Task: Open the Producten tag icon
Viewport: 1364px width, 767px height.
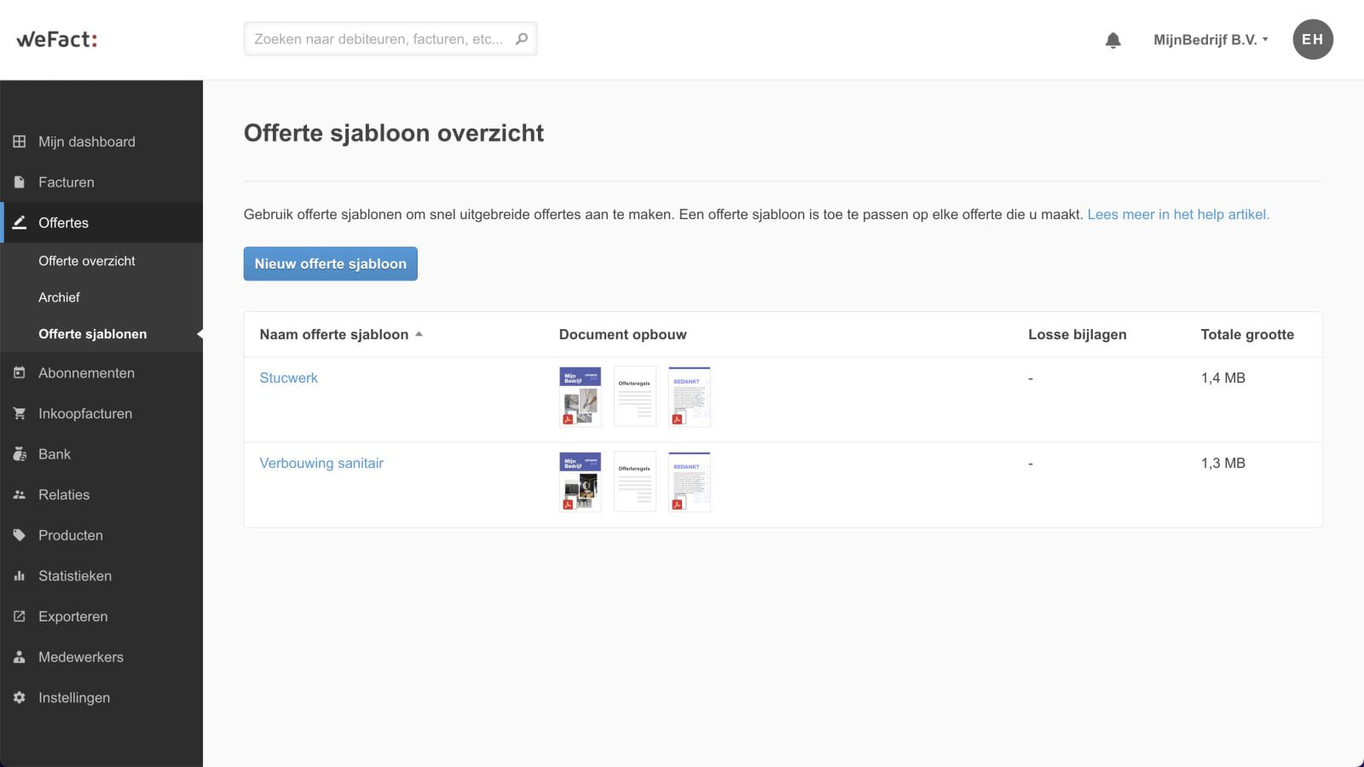Action: (19, 535)
